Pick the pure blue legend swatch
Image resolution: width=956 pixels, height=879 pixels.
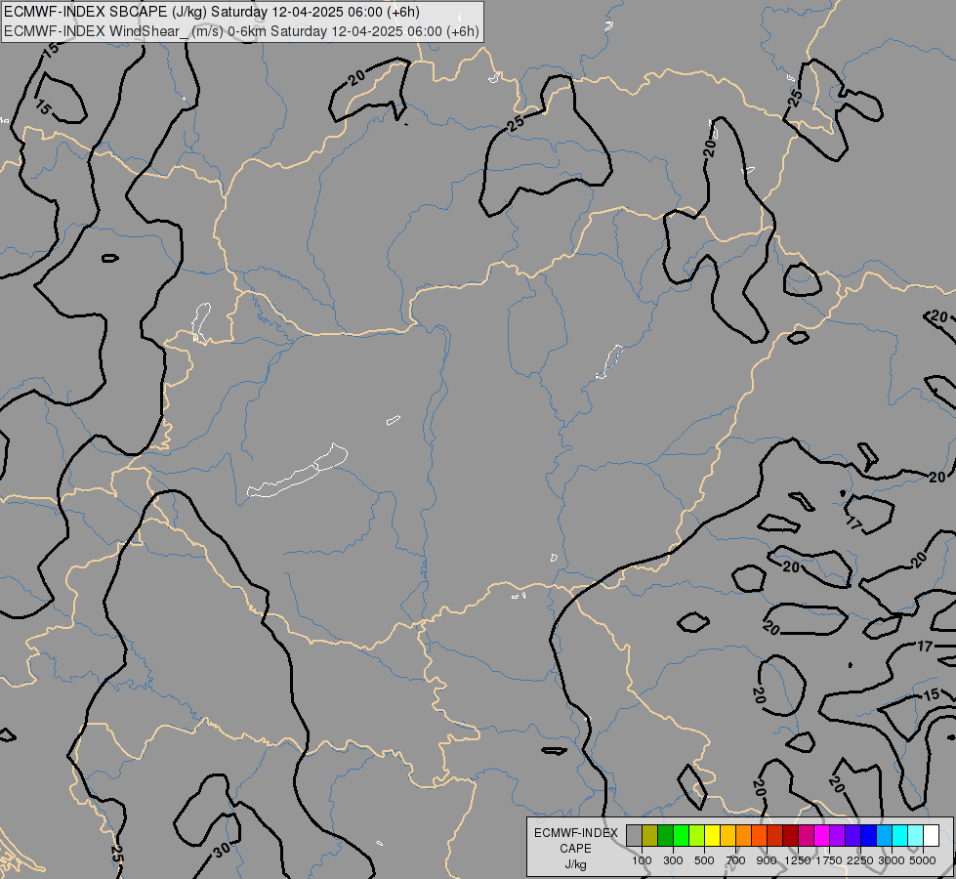pyautogui.click(x=869, y=836)
